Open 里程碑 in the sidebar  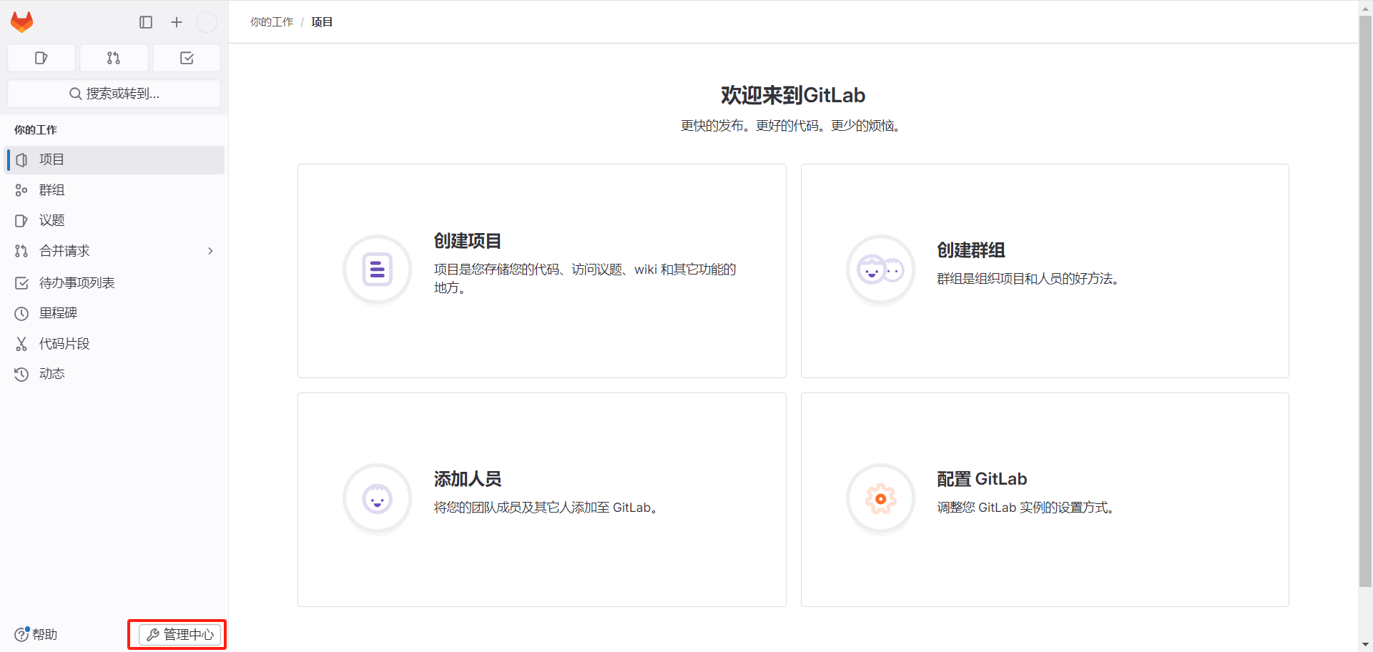coord(114,313)
